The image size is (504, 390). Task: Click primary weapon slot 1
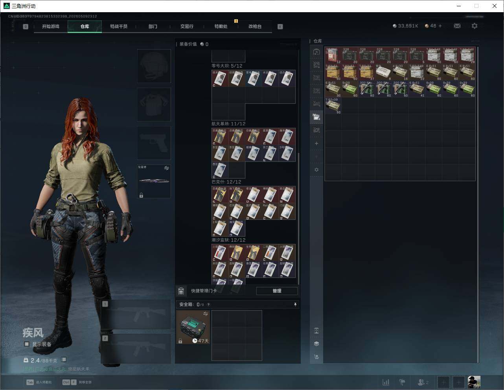pos(136,315)
